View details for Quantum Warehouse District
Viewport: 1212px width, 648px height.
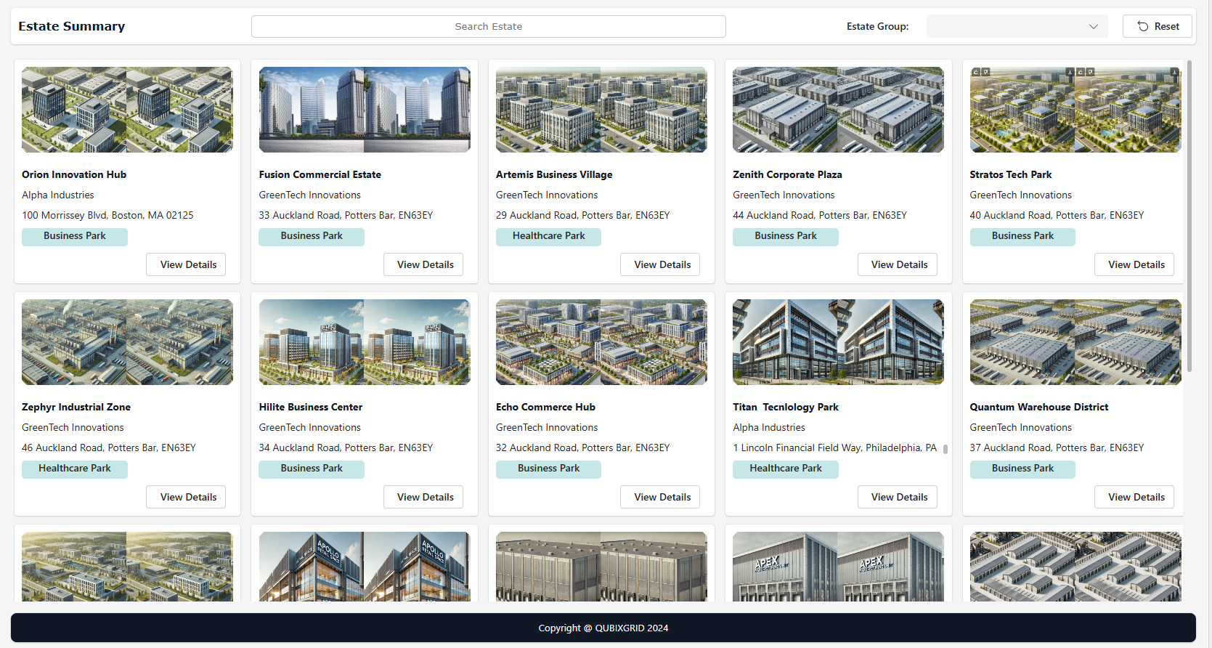tap(1136, 497)
